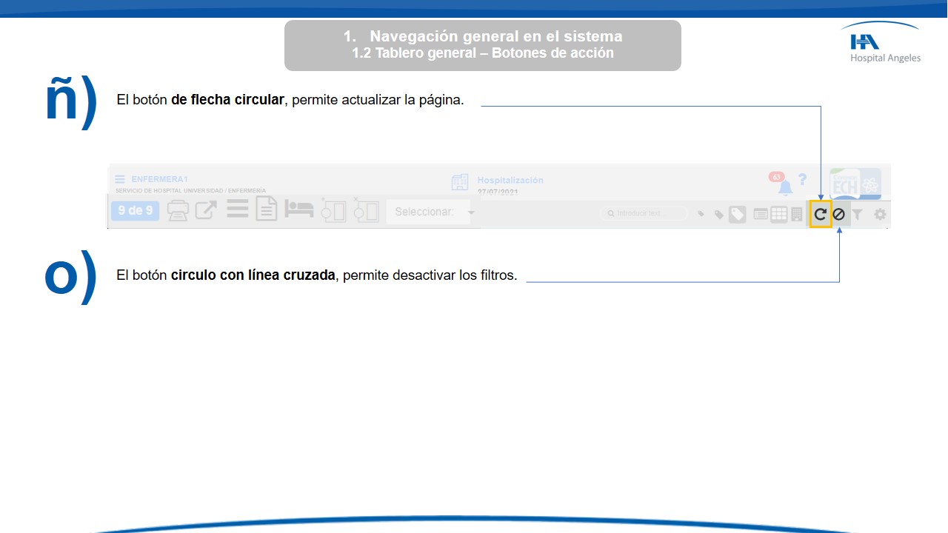Switch to the grid view icon
The image size is (948, 533).
coord(778,215)
